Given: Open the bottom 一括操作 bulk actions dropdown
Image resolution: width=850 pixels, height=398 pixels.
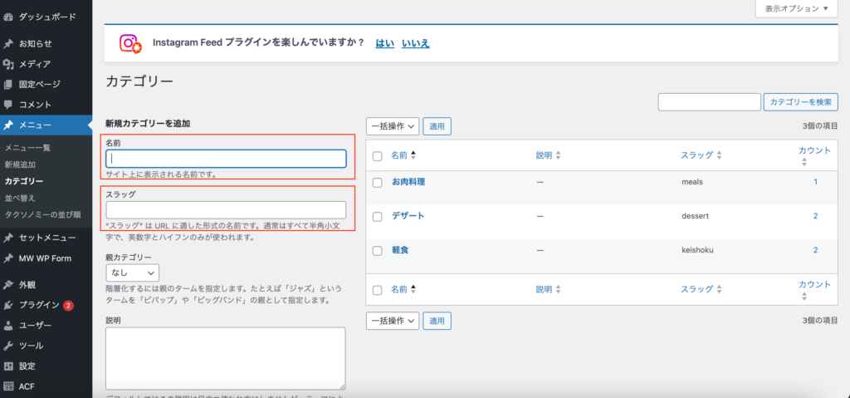Looking at the screenshot, I should [x=393, y=321].
